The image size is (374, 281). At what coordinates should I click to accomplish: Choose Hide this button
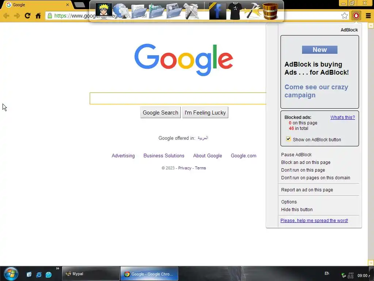coord(297,210)
